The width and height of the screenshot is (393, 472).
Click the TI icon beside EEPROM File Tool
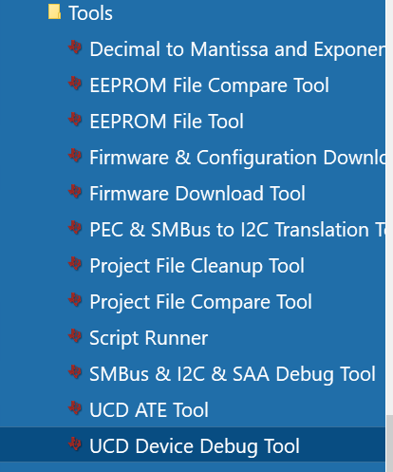(x=75, y=120)
